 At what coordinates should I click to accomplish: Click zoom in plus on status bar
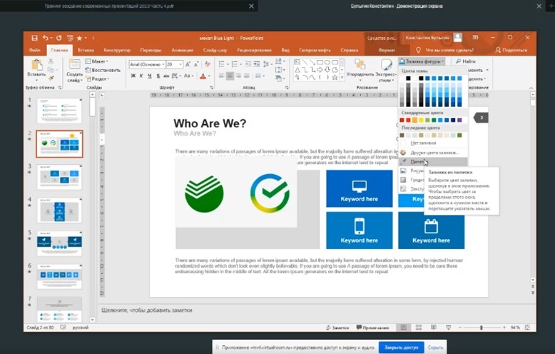point(504,328)
